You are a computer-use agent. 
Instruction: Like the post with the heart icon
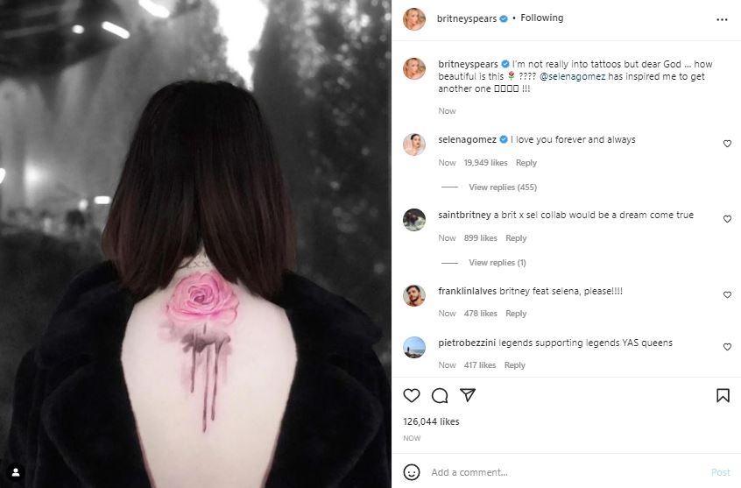coord(412,395)
